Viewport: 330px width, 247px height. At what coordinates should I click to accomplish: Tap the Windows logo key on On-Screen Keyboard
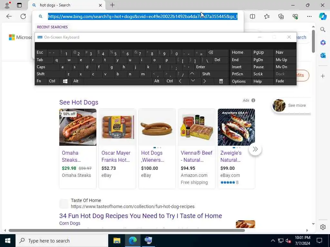[x=65, y=81]
